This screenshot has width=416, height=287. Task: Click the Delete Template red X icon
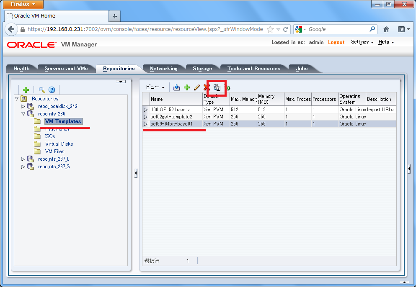pyautogui.click(x=206, y=87)
